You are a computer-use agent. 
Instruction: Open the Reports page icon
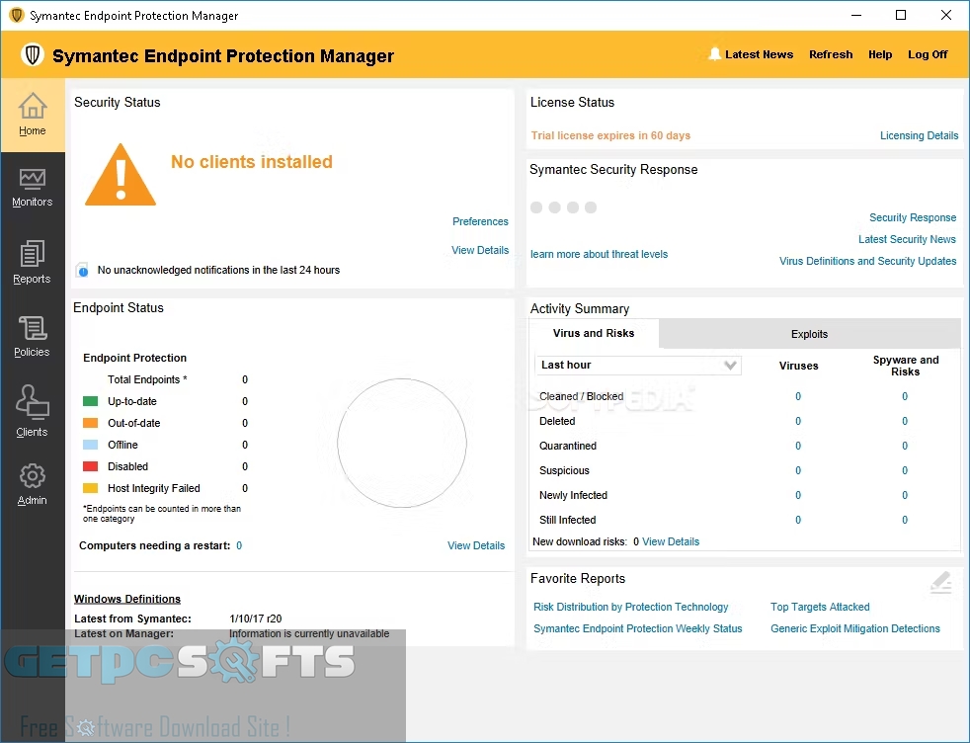(33, 254)
